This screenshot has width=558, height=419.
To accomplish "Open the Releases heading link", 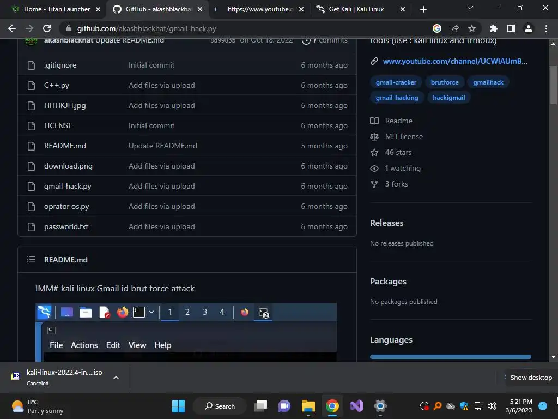I will click(387, 223).
